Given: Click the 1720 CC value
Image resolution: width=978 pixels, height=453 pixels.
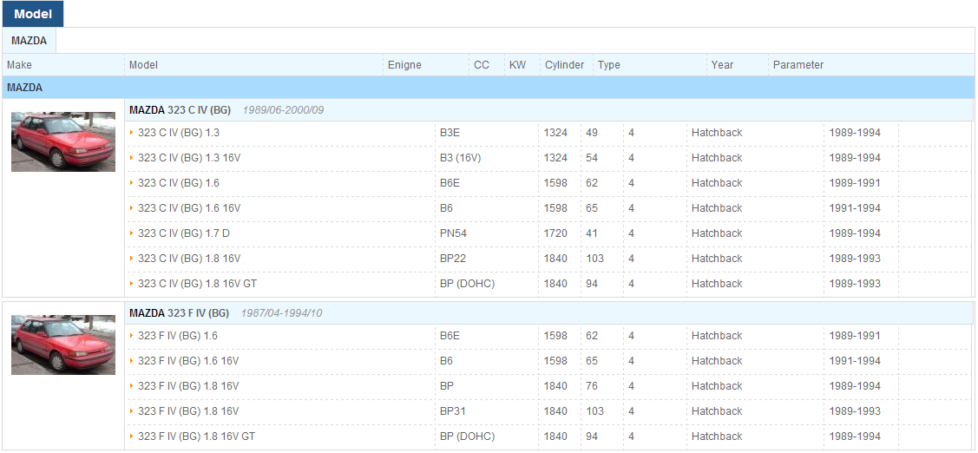Looking at the screenshot, I should 555,233.
